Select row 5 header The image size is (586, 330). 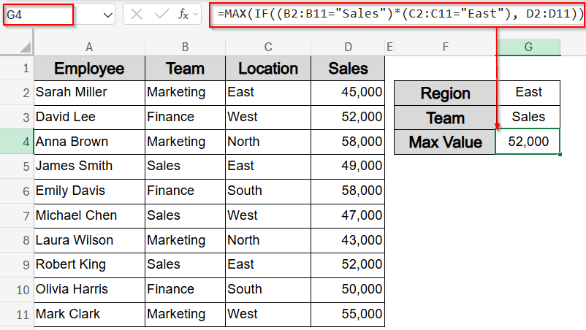click(x=17, y=166)
